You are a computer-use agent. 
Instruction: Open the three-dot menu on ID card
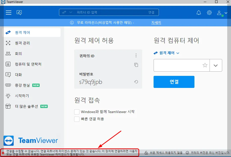point(136,56)
